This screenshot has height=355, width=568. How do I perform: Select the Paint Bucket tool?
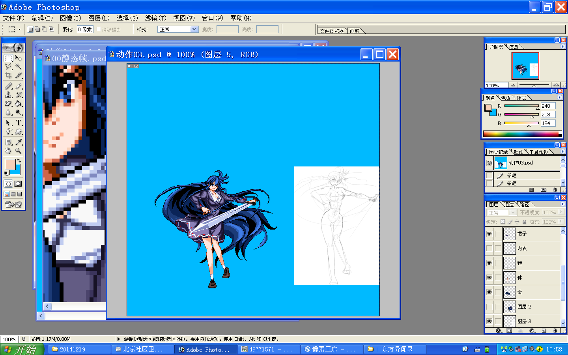[19, 103]
